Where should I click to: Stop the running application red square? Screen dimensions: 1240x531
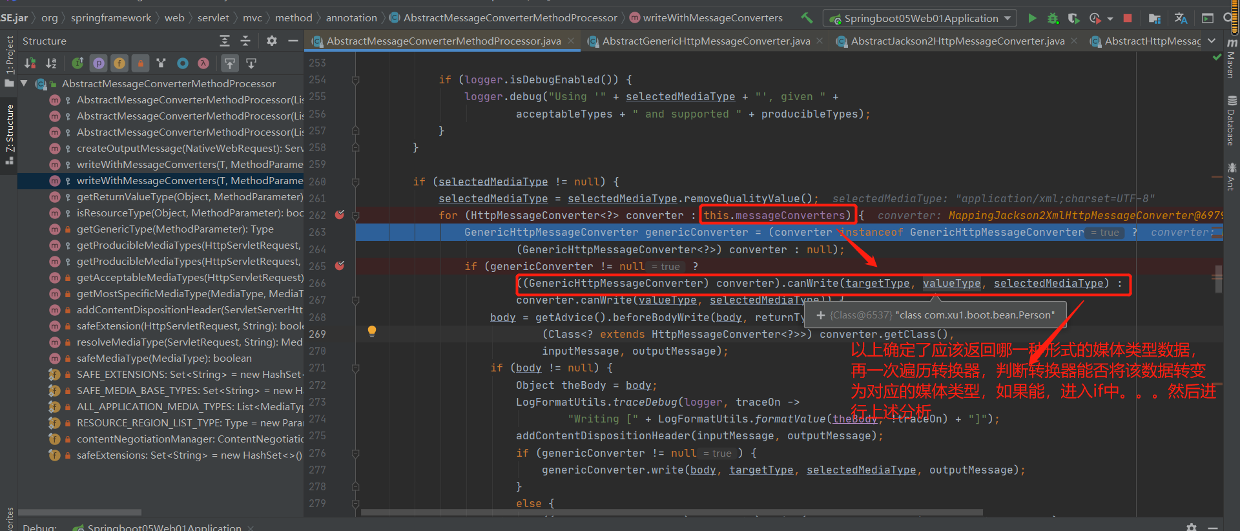tap(1128, 18)
